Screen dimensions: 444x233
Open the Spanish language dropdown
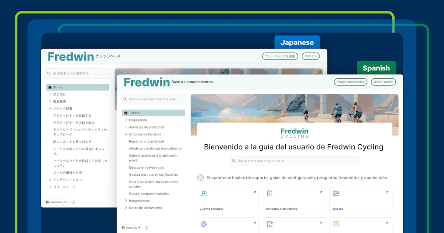tap(131, 228)
